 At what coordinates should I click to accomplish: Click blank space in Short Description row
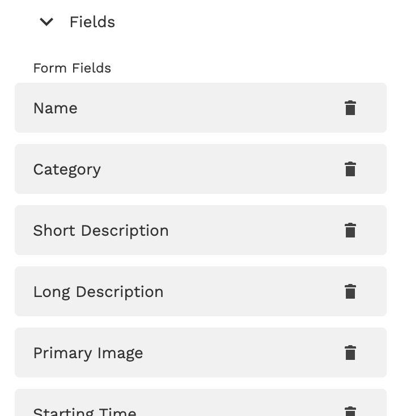[x=255, y=230]
